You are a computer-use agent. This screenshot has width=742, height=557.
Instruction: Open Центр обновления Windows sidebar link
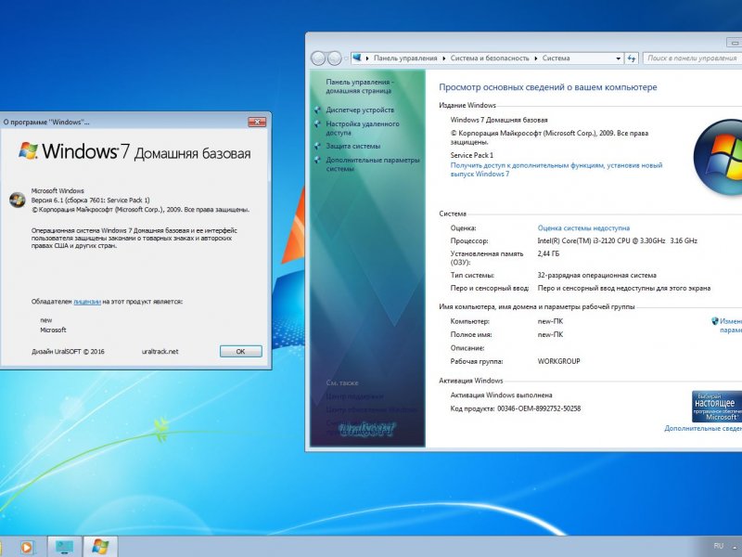click(x=372, y=409)
